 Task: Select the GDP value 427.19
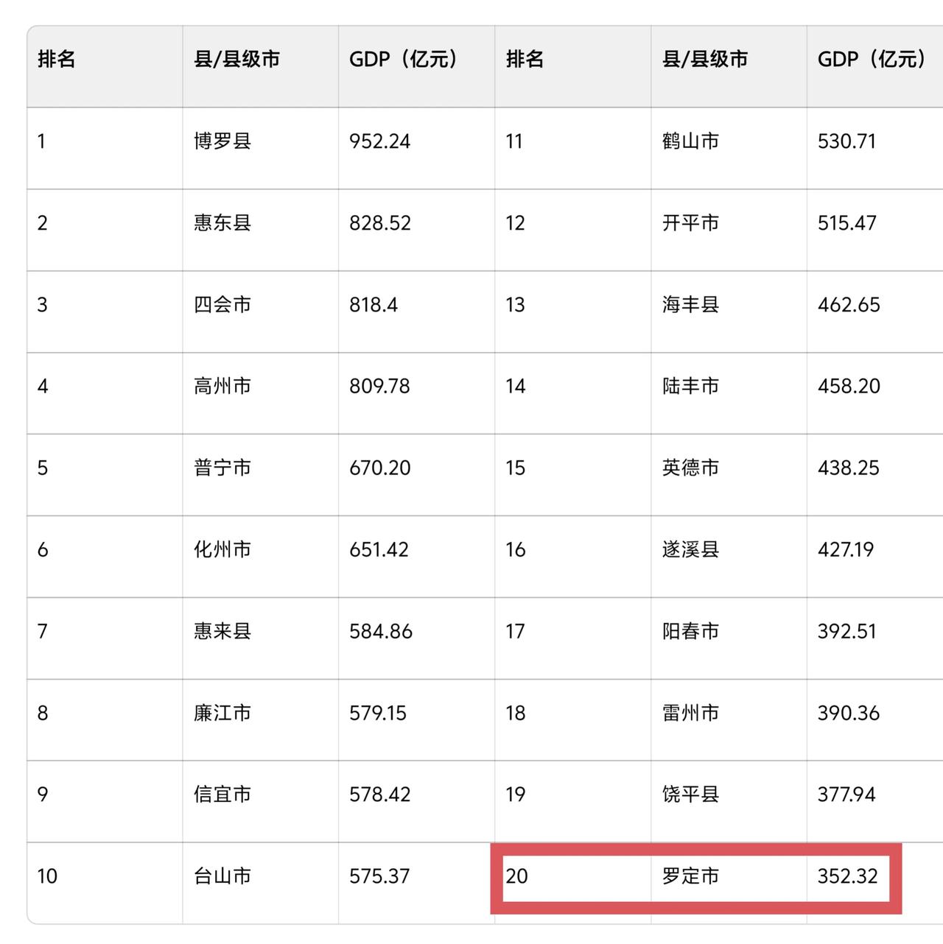coord(846,549)
